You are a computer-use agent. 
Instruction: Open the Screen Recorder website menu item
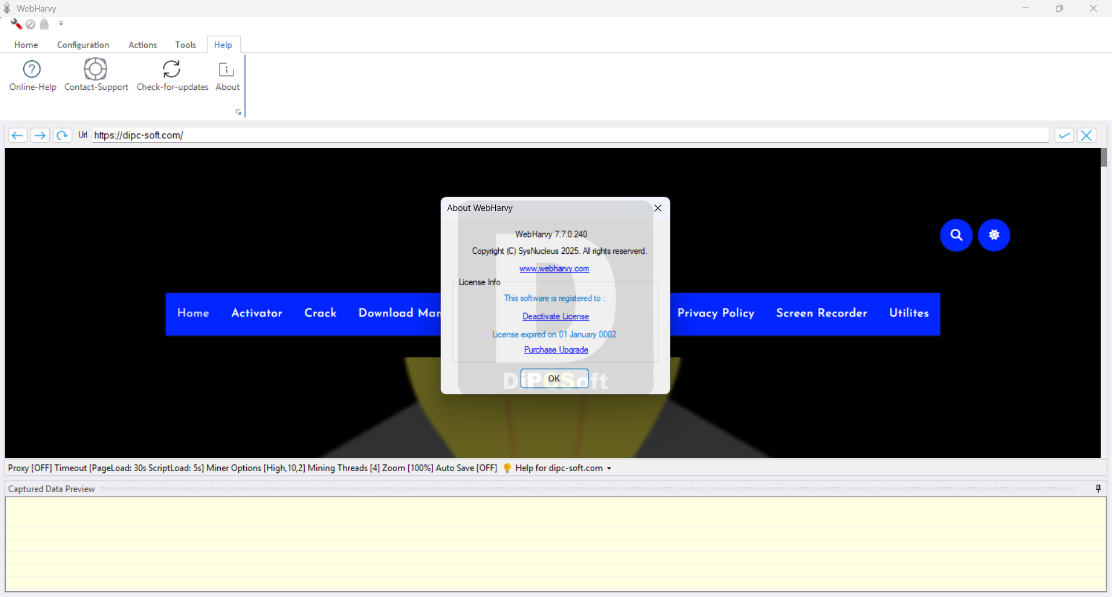click(821, 313)
